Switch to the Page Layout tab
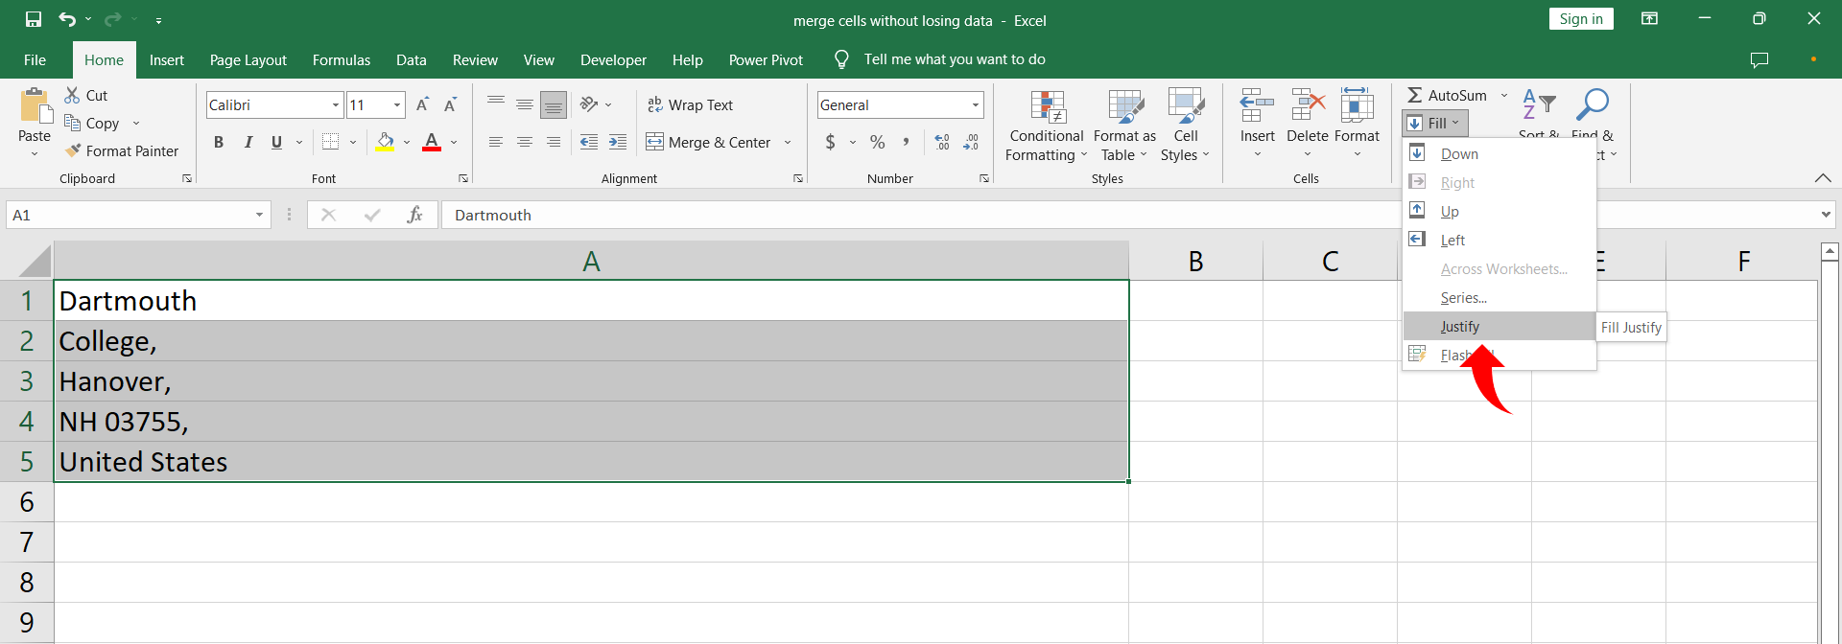1842x644 pixels. click(x=248, y=59)
